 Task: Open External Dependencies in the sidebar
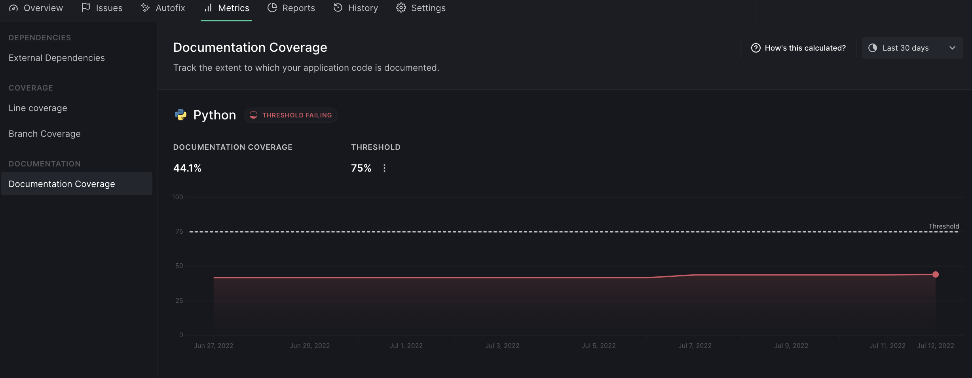[x=56, y=57]
